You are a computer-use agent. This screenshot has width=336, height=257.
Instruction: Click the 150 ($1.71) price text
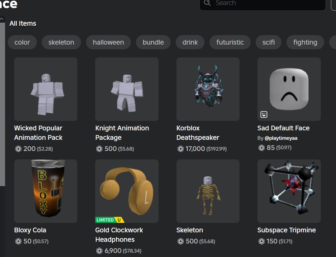click(279, 241)
